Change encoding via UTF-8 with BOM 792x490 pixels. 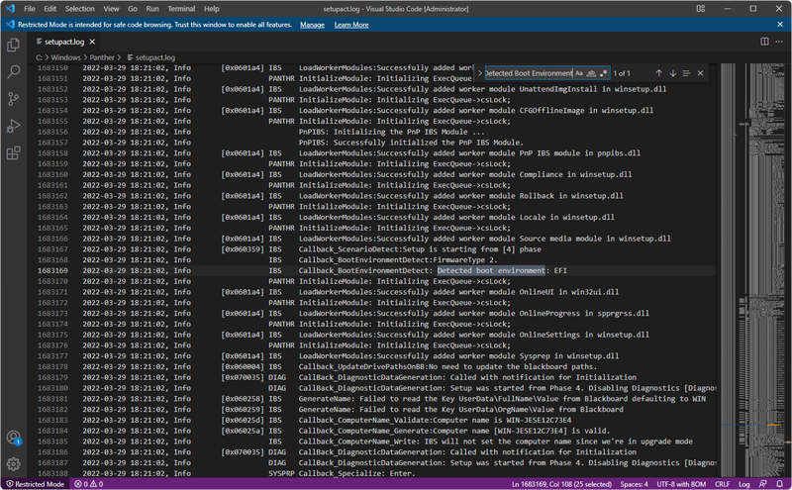click(681, 484)
